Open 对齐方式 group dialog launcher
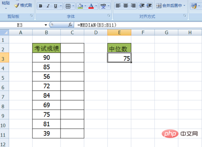 pyautogui.click(x=185, y=16)
